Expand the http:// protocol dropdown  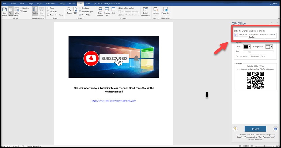pos(243,35)
